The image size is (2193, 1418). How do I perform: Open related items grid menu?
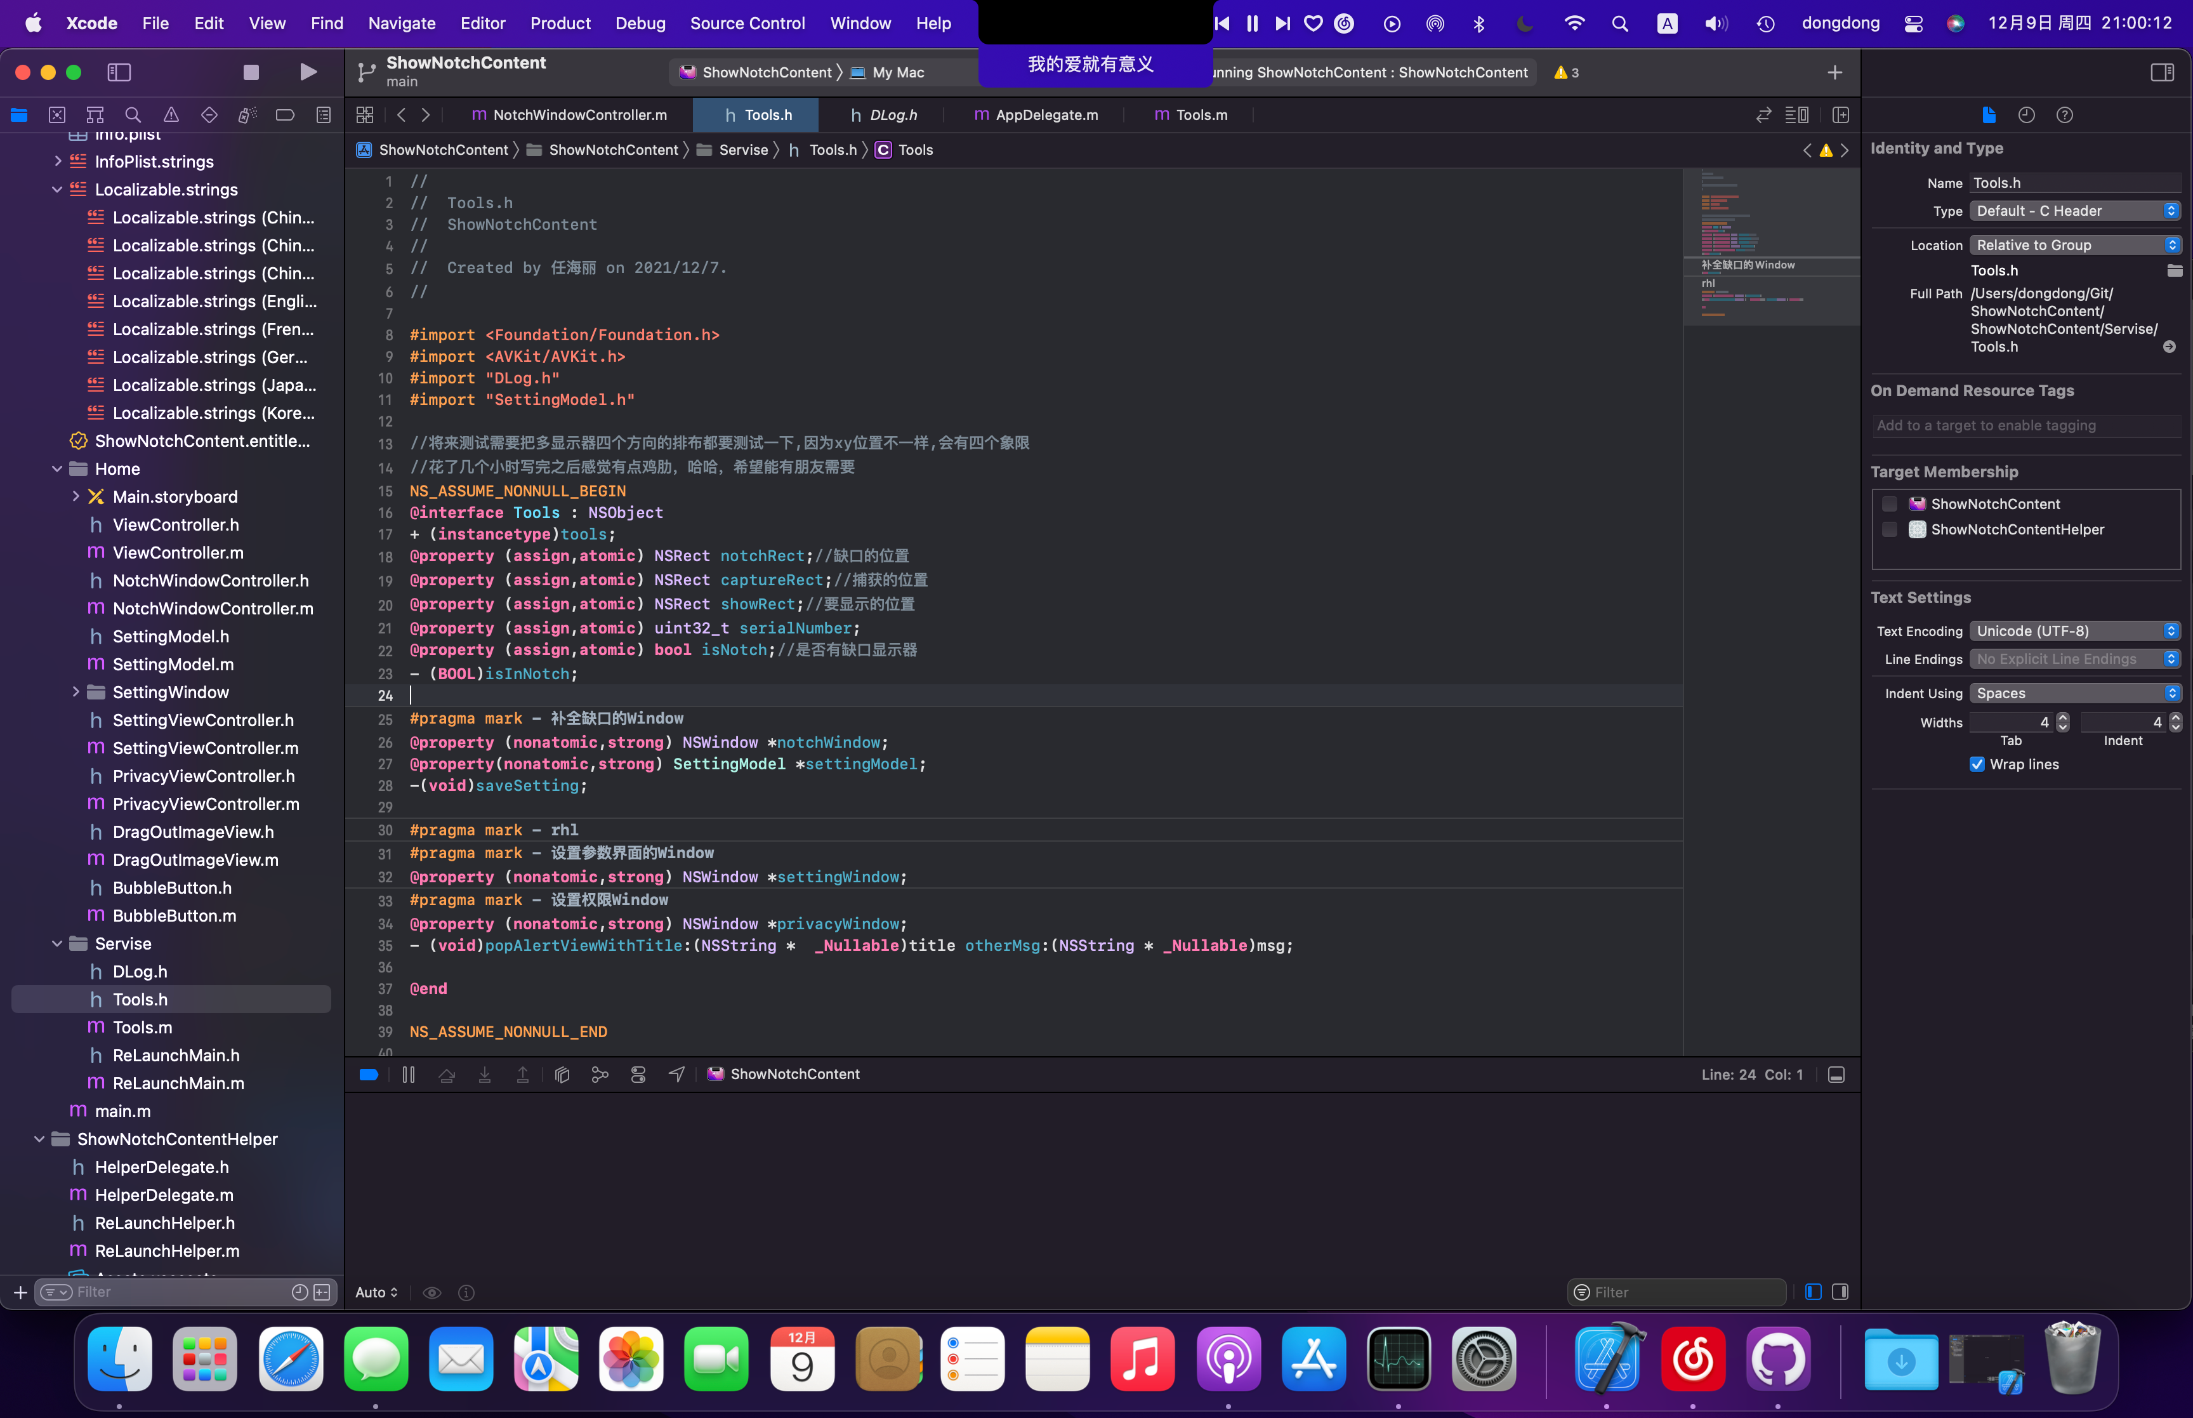(x=364, y=115)
